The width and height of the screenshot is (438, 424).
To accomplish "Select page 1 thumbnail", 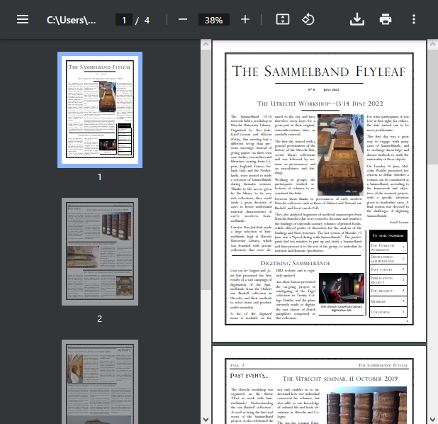I will [x=100, y=110].
